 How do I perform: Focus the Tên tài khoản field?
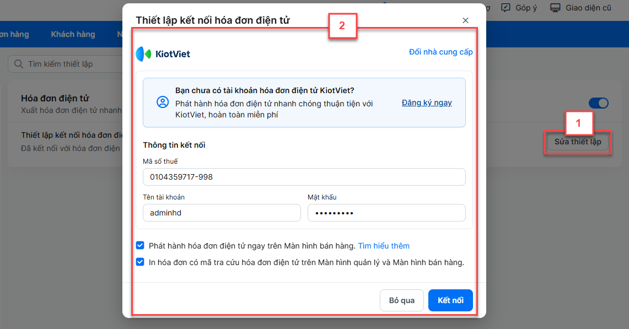pyautogui.click(x=222, y=213)
